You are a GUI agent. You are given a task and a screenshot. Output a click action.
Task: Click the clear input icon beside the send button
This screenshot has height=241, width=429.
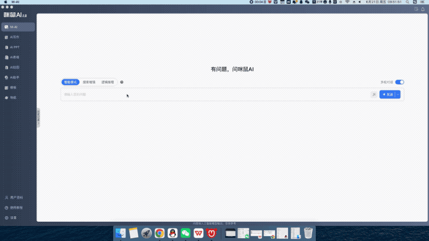click(x=374, y=94)
